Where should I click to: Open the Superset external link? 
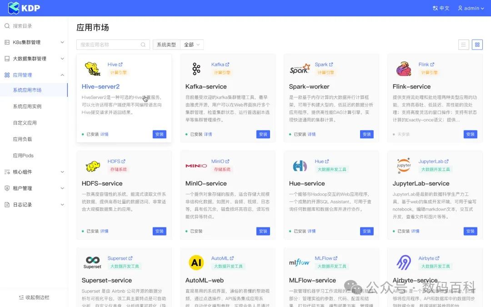pyautogui.click(x=120, y=258)
